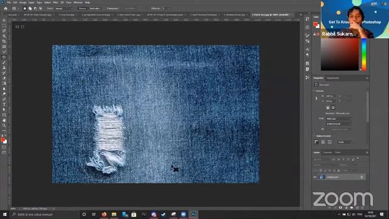
Task: Open the Patch mode dropdown
Action: 64,9
